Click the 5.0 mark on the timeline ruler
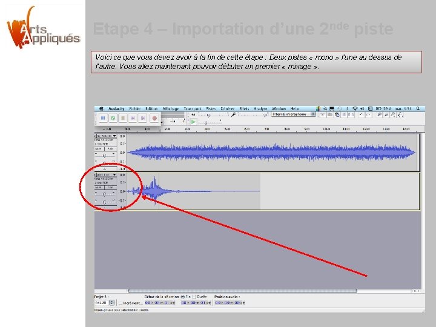Screen dimensions: 436x327 [x=227, y=129]
